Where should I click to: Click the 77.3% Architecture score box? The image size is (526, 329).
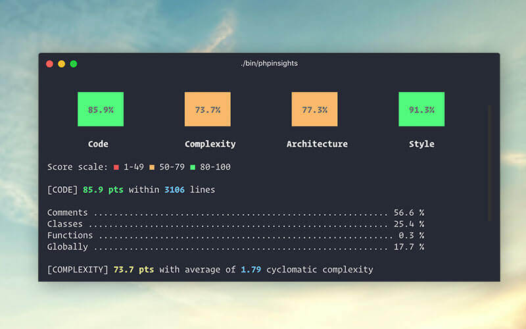tap(314, 109)
